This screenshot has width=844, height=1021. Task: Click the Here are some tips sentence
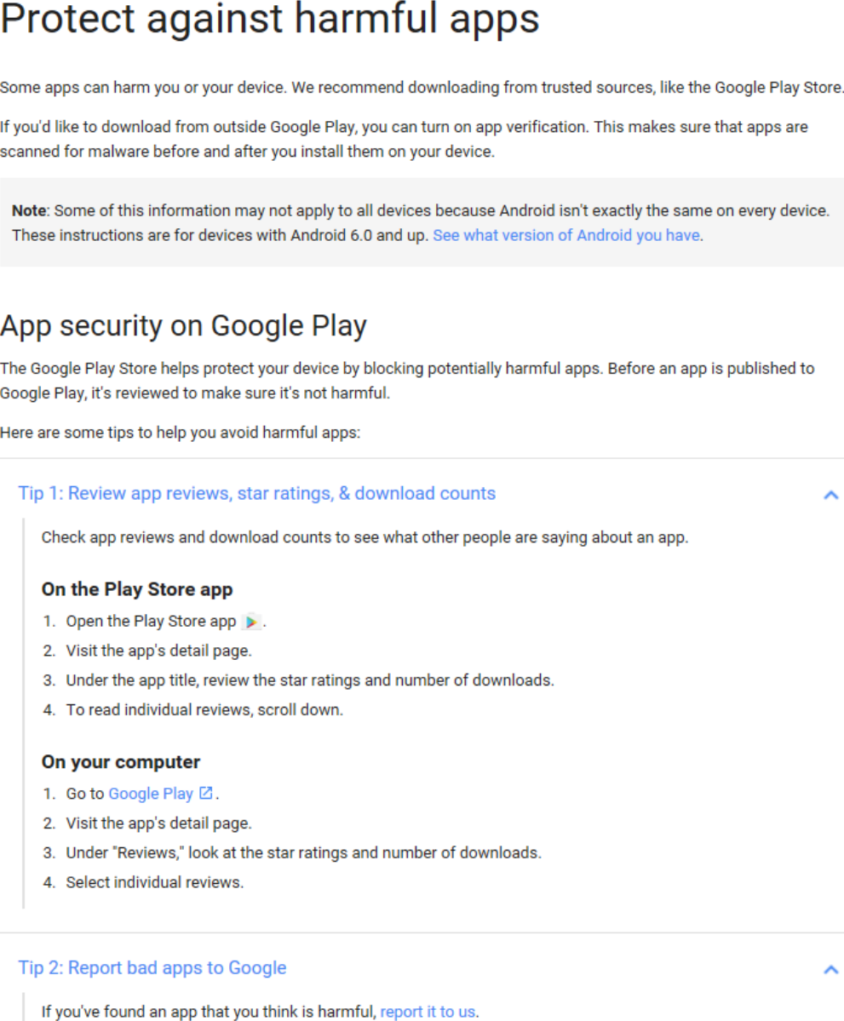[x=180, y=433]
